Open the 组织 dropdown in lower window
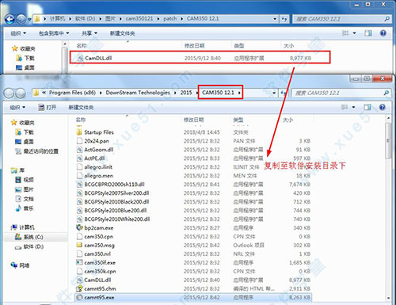Viewport: 396px width, 305px height. [17, 108]
